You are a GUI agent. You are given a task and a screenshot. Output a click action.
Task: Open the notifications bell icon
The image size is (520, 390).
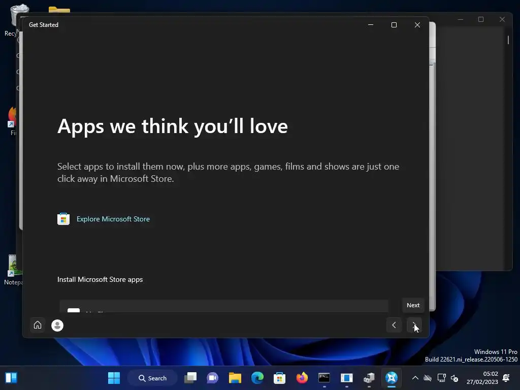(506, 378)
